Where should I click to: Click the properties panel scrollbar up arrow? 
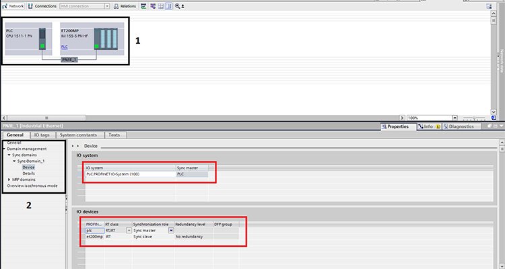coord(502,143)
